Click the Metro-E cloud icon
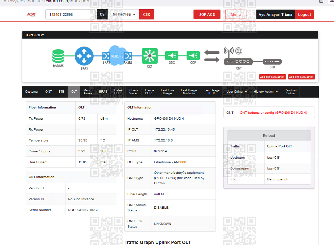This screenshot has height=245, width=334. [116, 55]
